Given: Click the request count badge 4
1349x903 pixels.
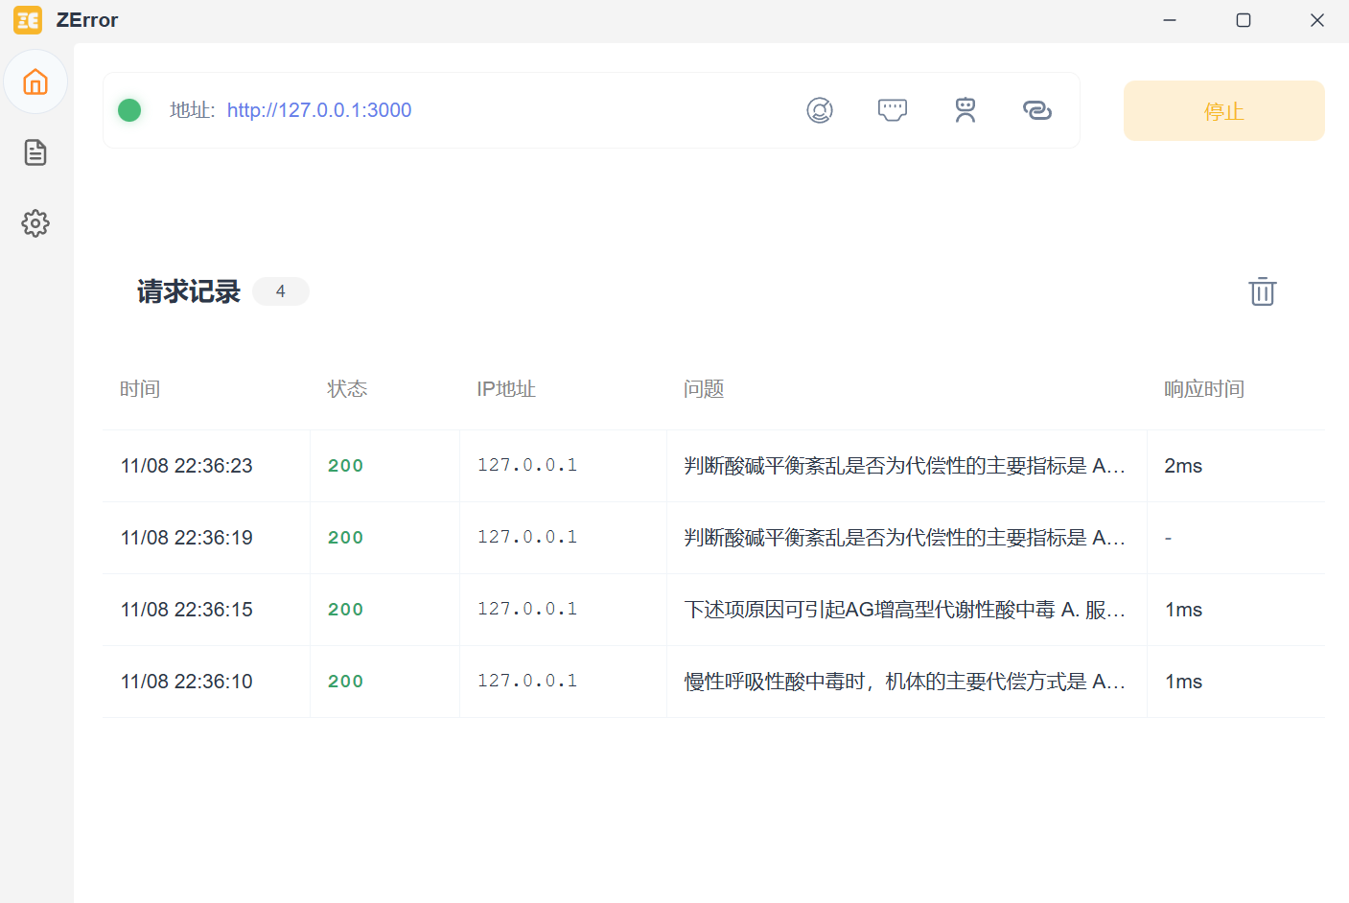Looking at the screenshot, I should point(281,291).
